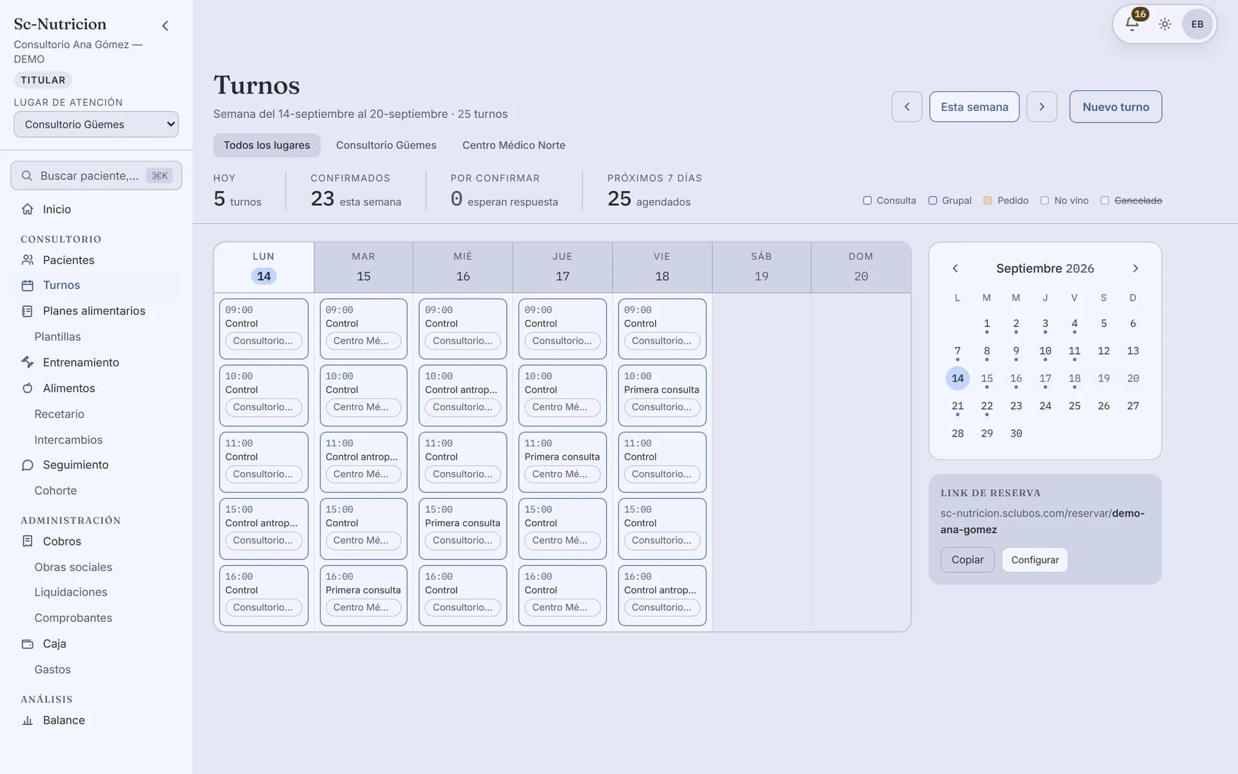
Task: Click the Entrenamiento dumbbell icon
Action: point(27,362)
